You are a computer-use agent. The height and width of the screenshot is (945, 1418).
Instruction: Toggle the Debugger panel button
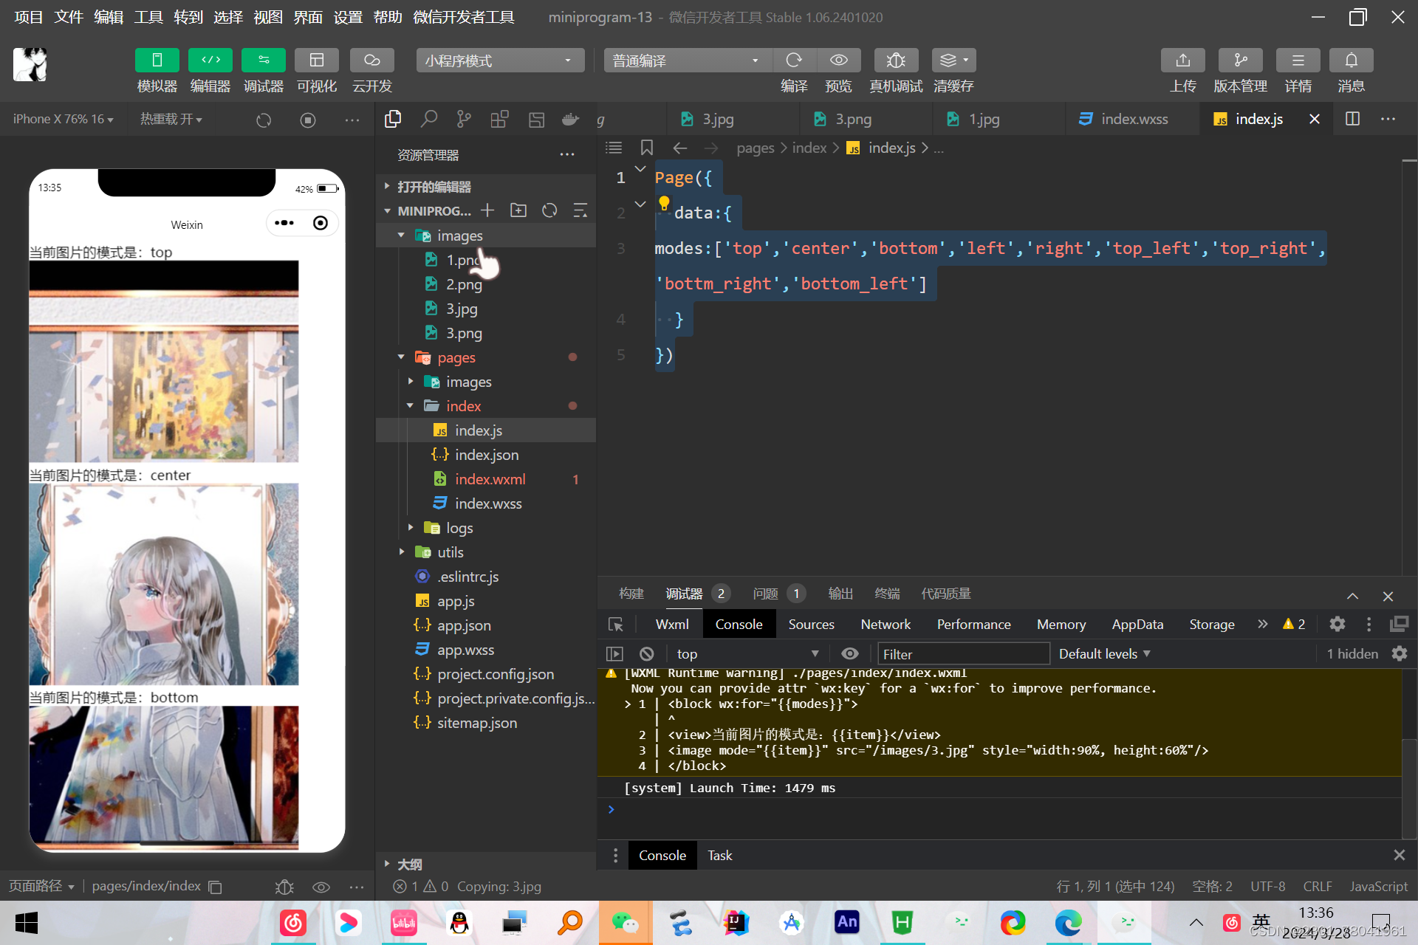(264, 60)
